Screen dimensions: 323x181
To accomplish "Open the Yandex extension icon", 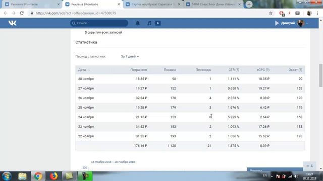I will (x=289, y=13).
